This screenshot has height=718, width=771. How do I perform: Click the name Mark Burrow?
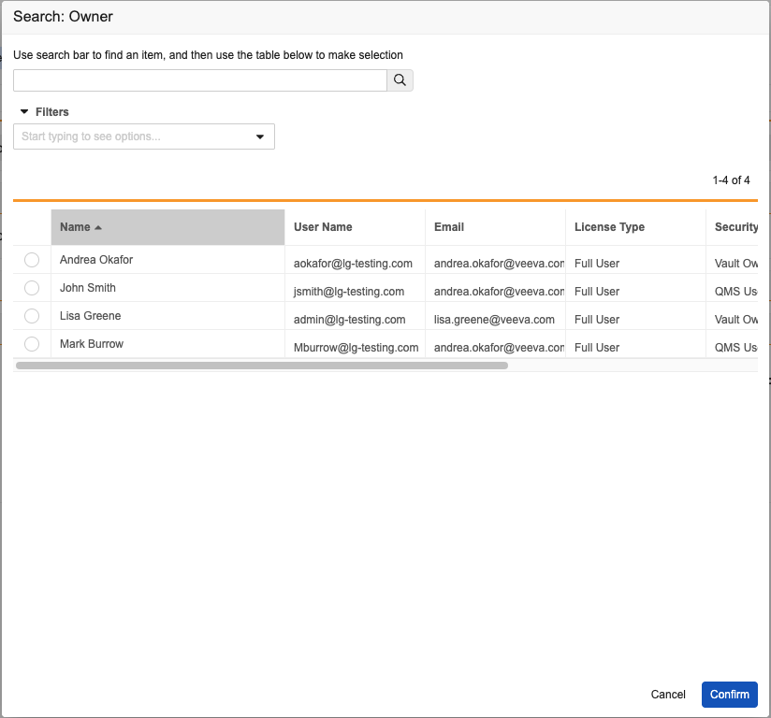92,343
